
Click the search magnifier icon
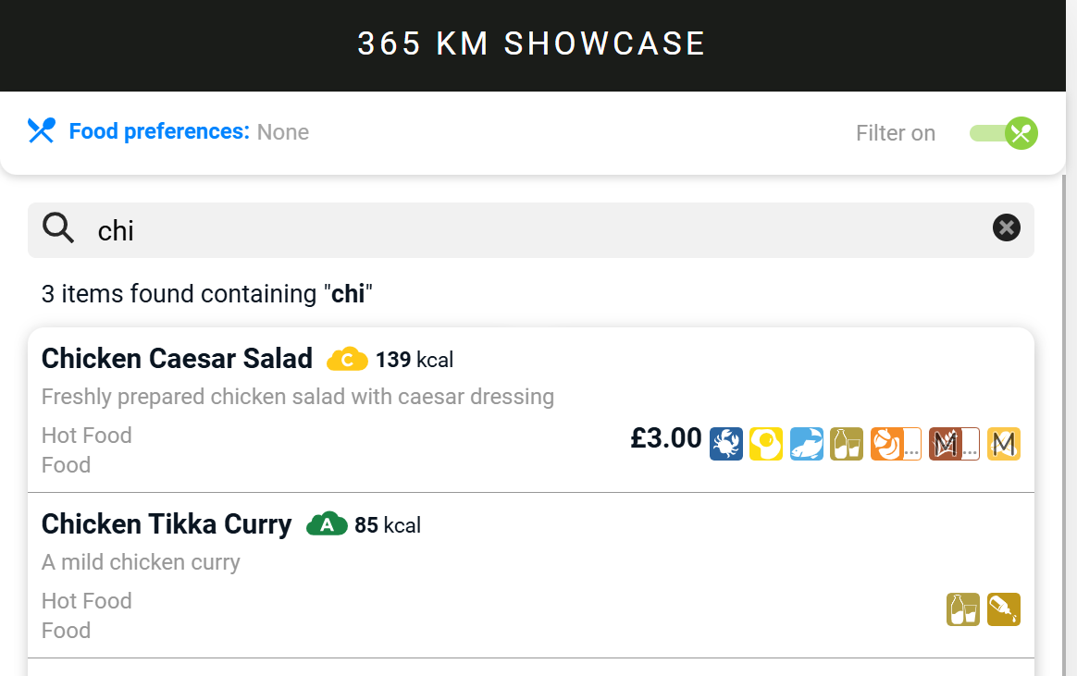point(57,227)
